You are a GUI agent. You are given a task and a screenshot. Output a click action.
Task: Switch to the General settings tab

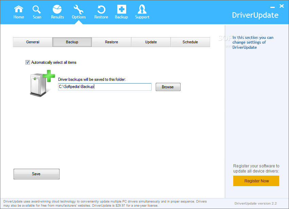33,42
